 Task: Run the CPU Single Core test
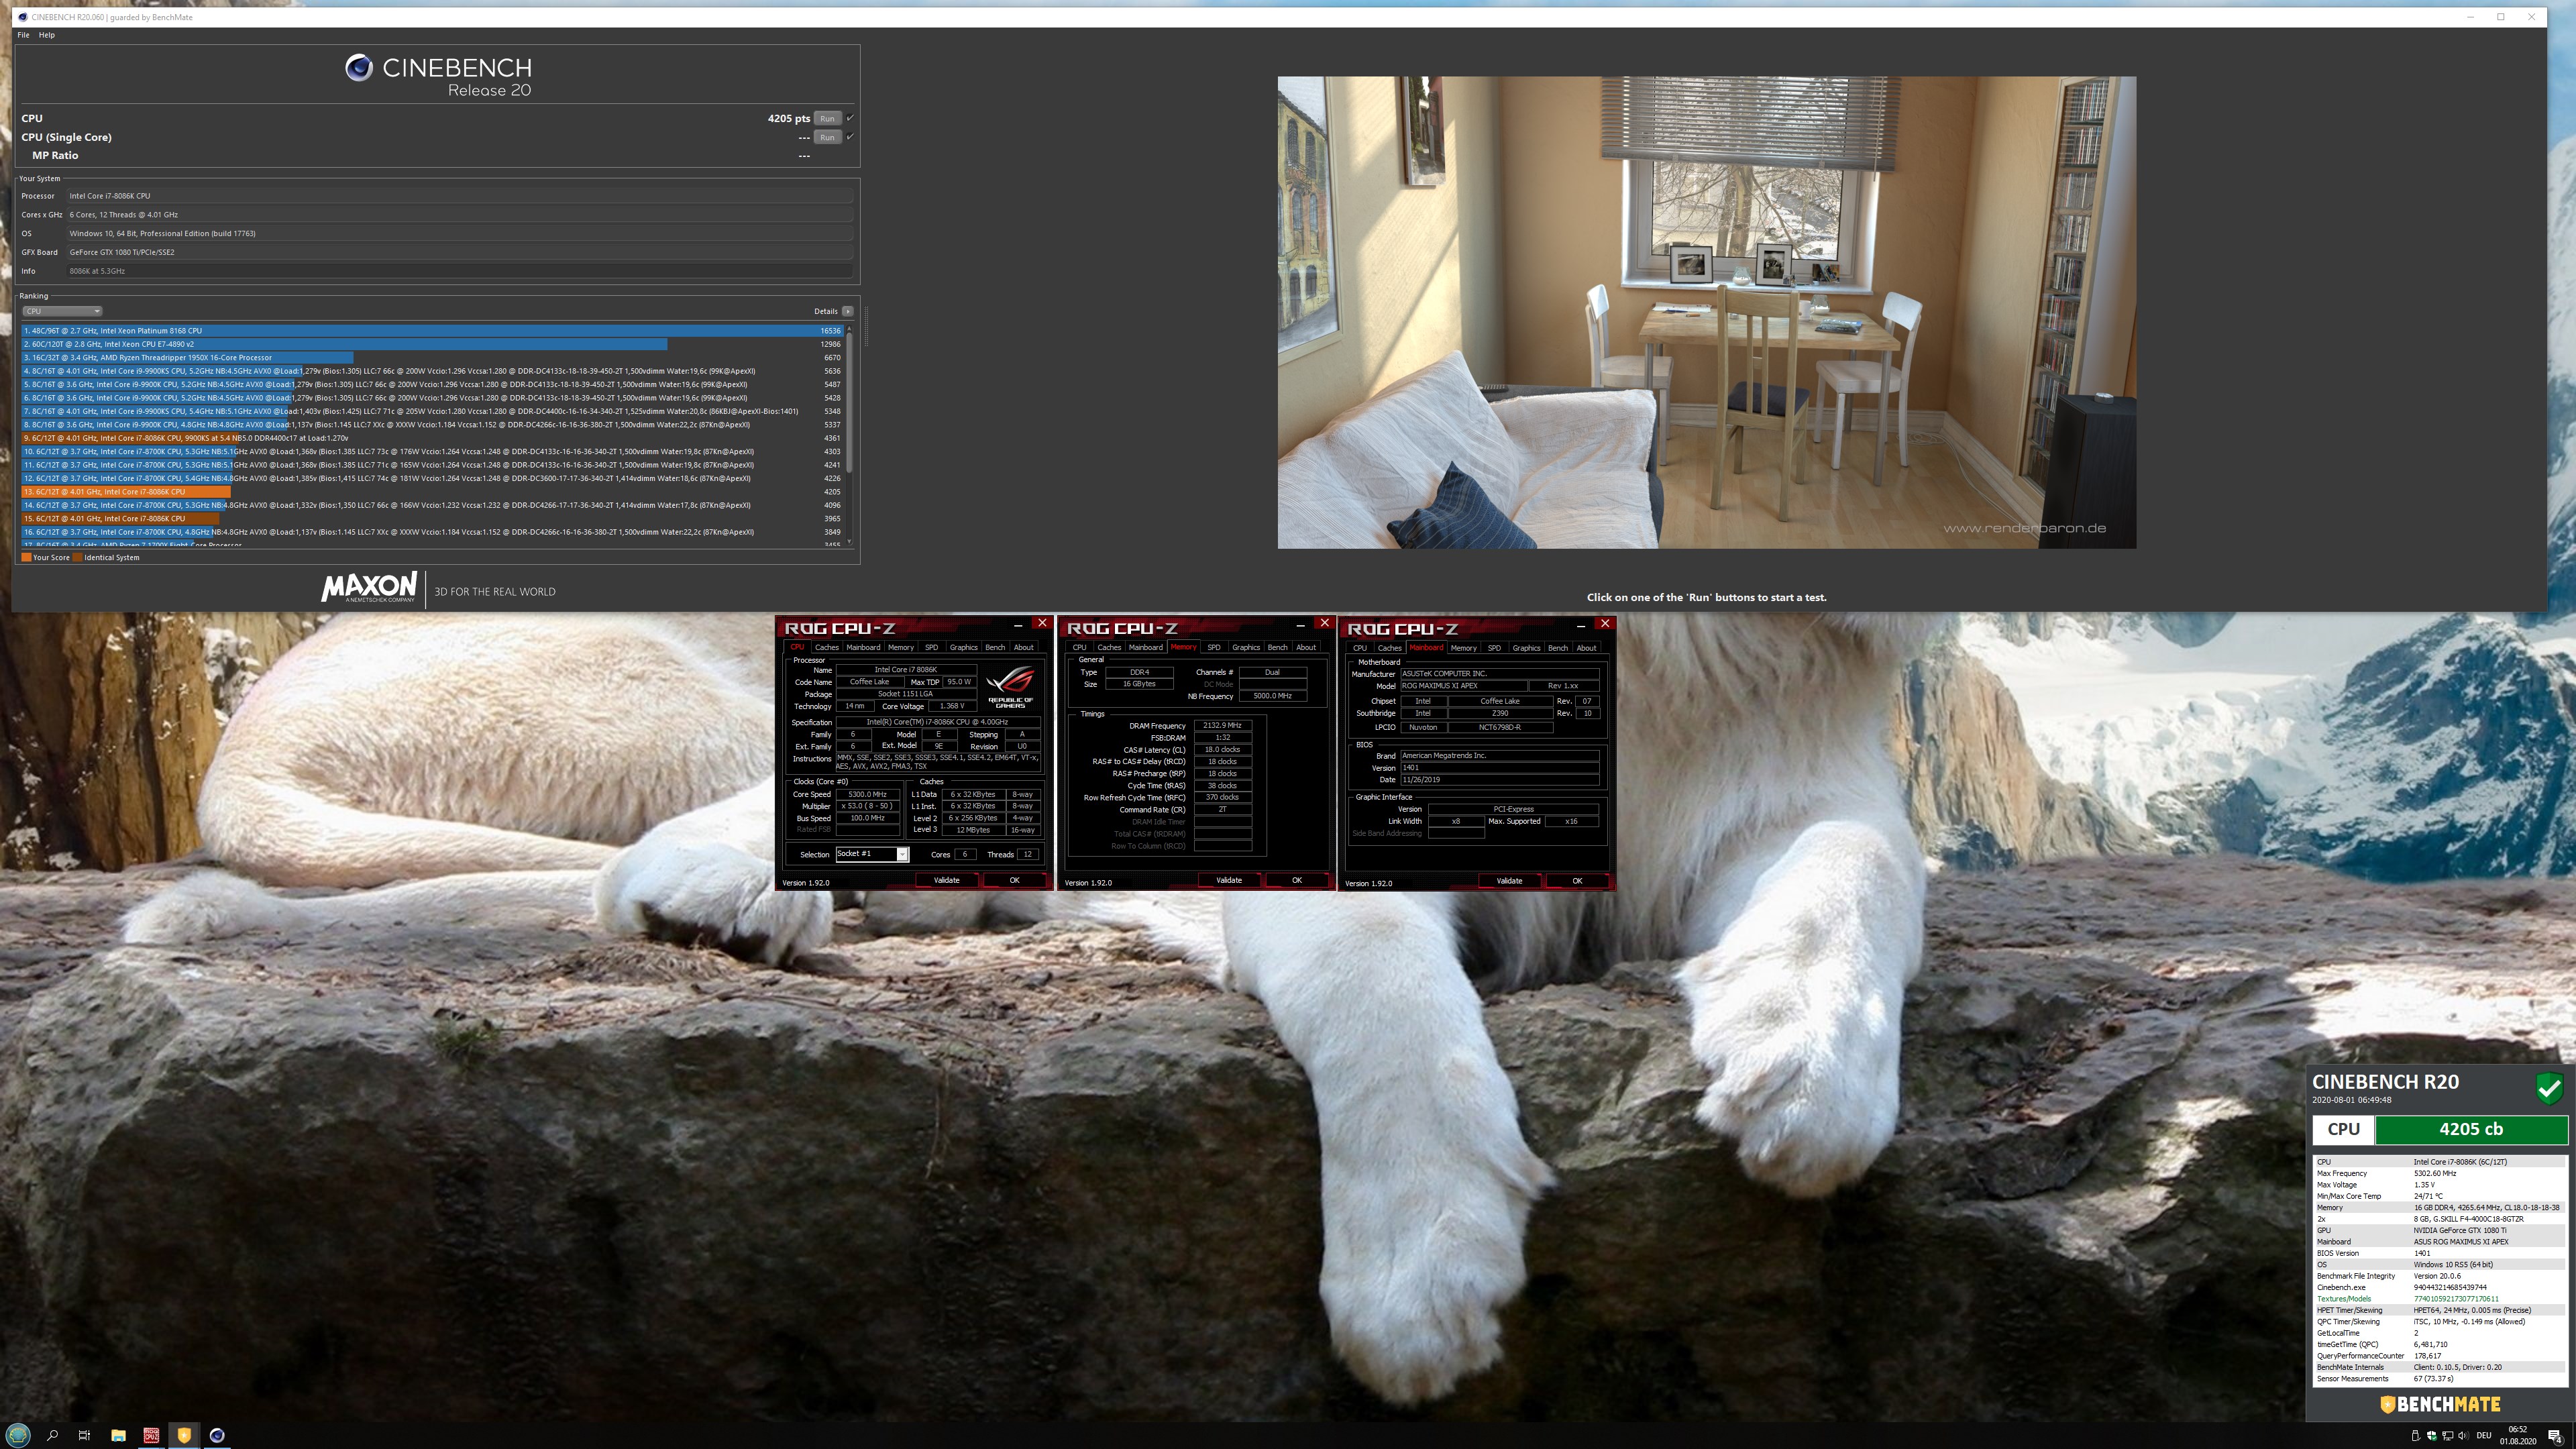point(827,137)
